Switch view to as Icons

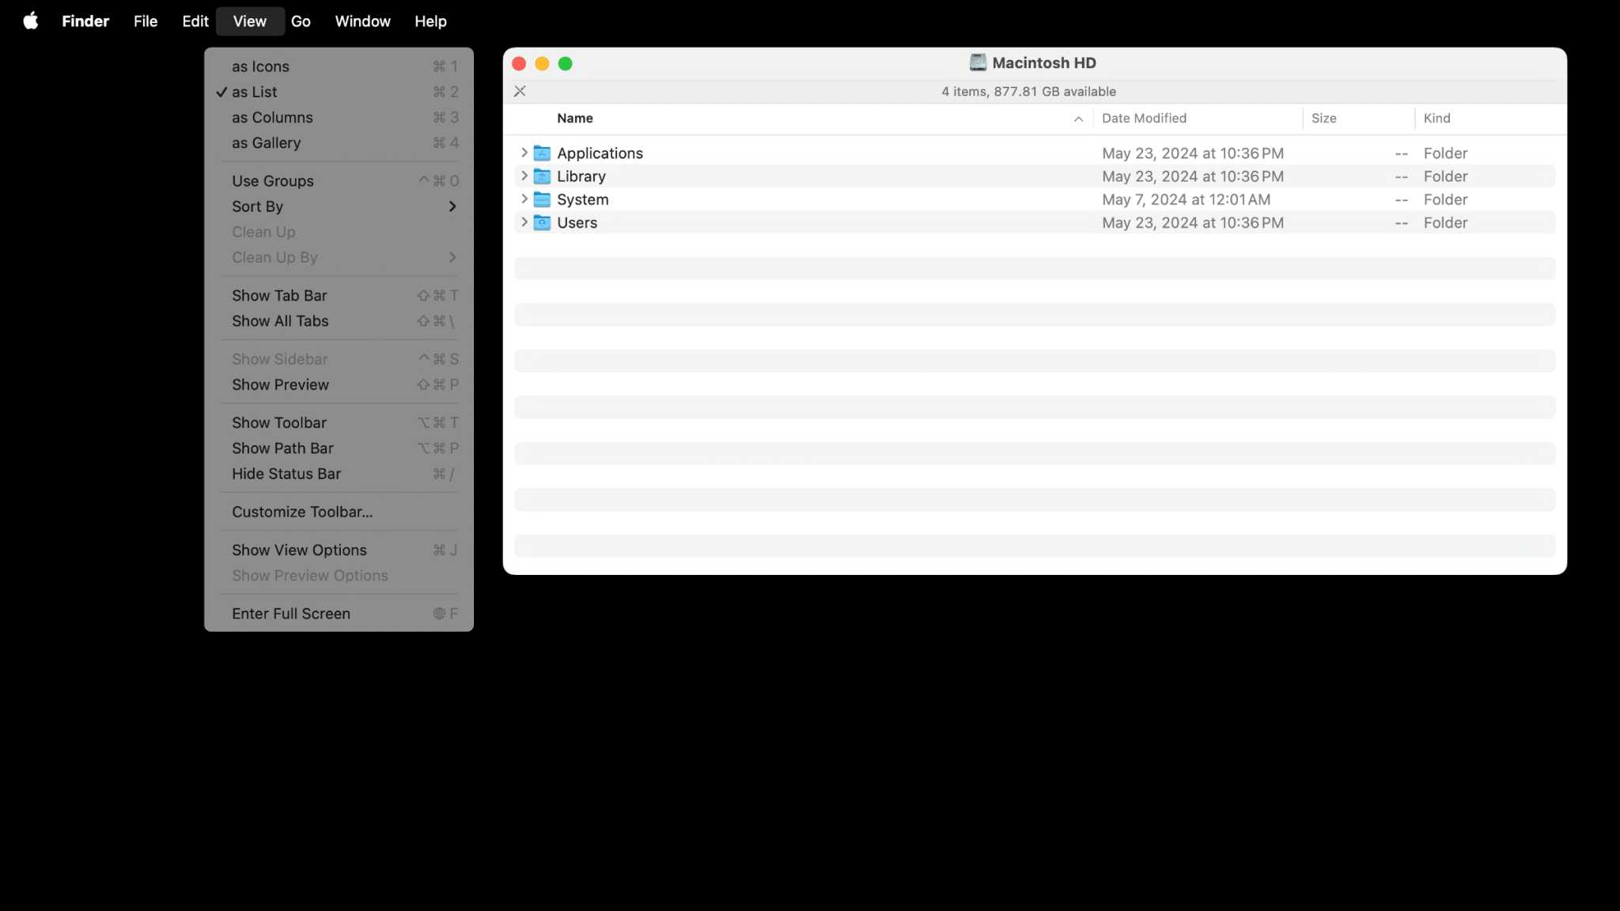coord(260,66)
